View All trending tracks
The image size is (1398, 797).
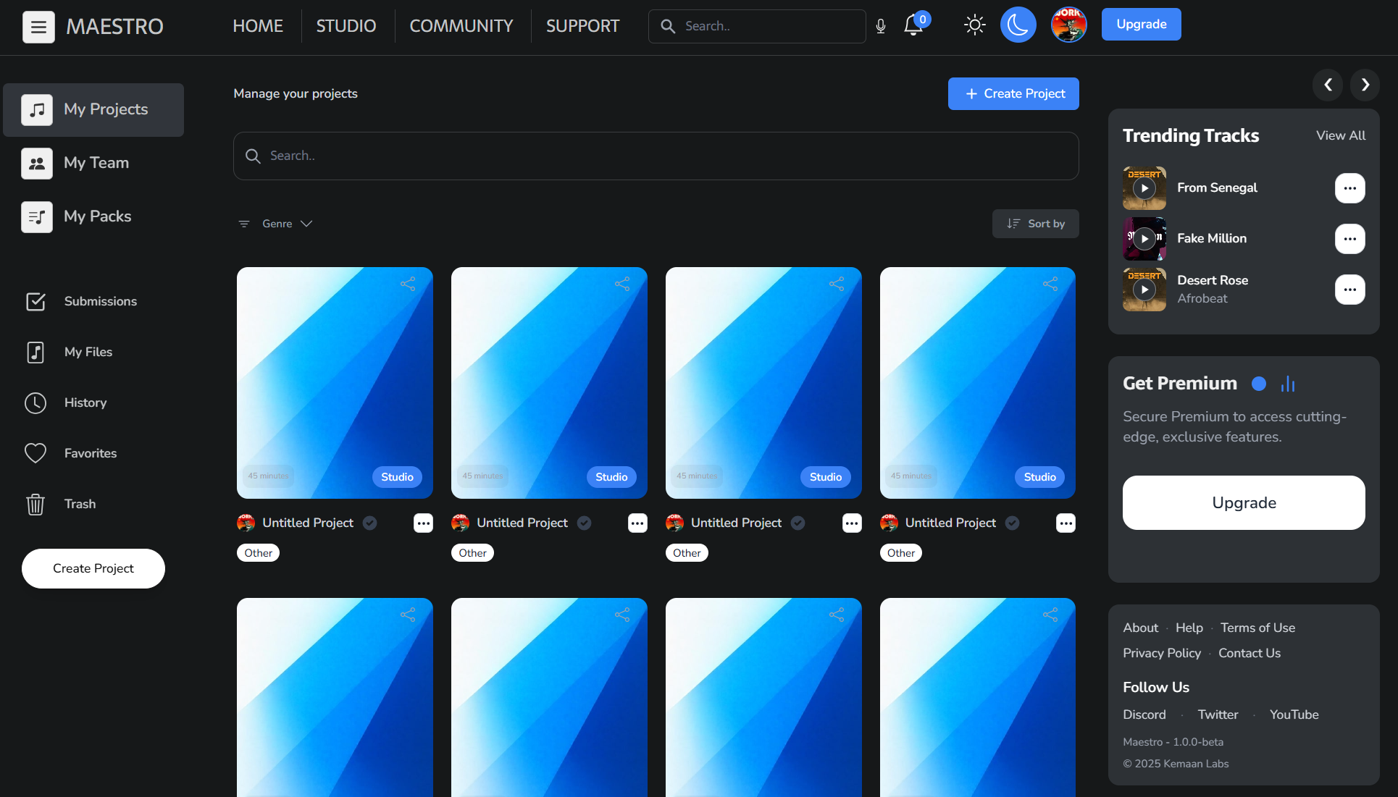click(1339, 135)
